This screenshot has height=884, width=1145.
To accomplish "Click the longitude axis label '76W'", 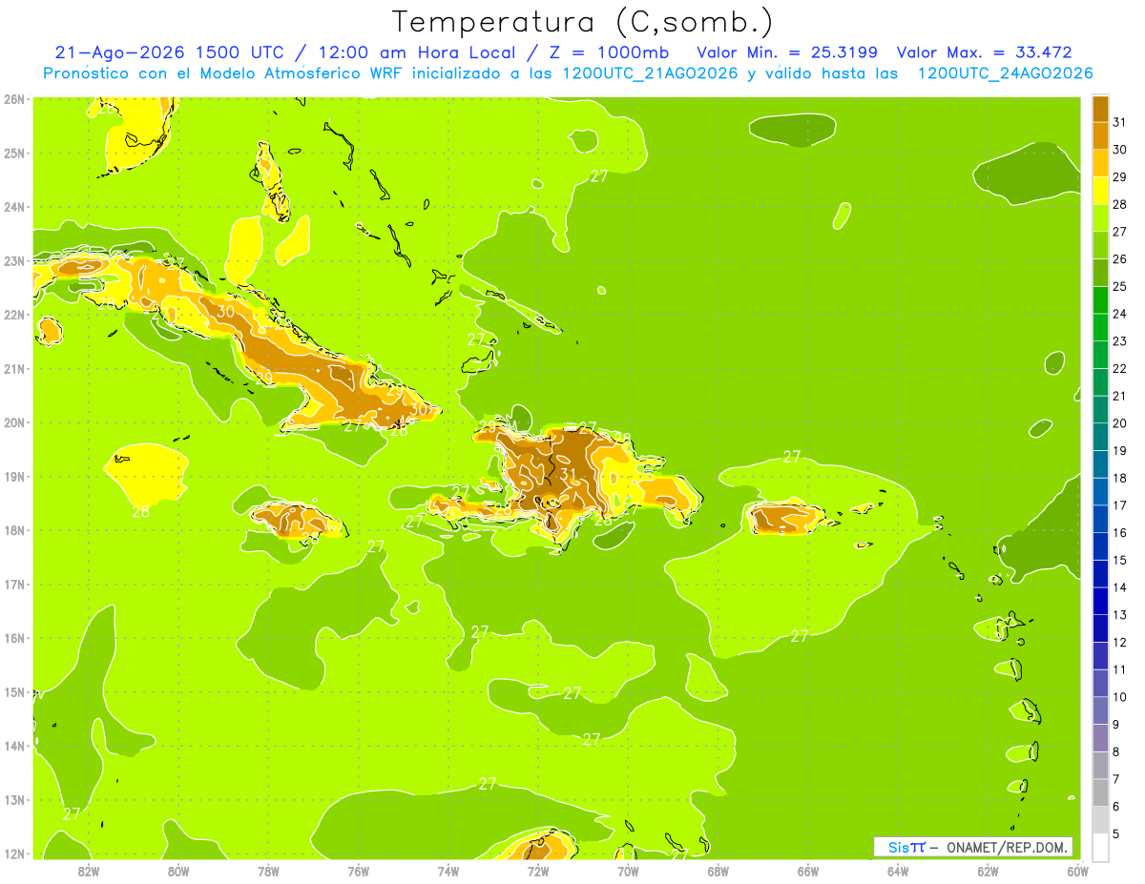I will point(358,871).
